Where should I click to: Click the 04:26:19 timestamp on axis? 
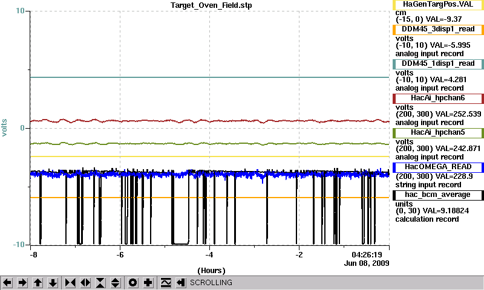tap(367, 255)
